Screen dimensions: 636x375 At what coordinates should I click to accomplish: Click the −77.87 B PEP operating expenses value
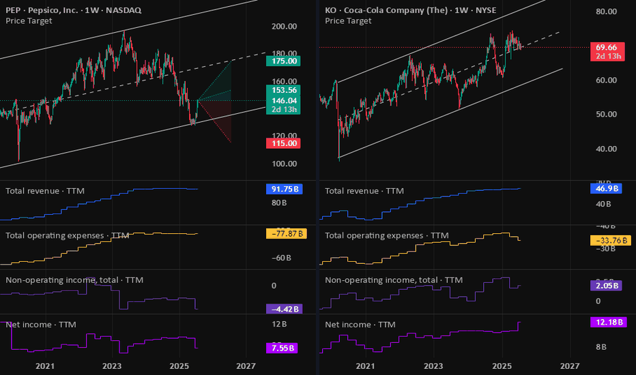(x=287, y=233)
